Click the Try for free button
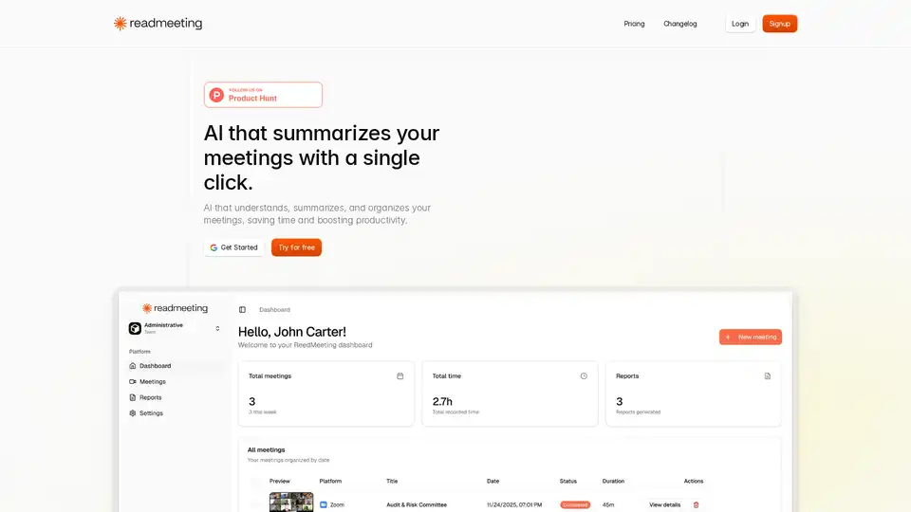The width and height of the screenshot is (911, 512). pyautogui.click(x=296, y=247)
